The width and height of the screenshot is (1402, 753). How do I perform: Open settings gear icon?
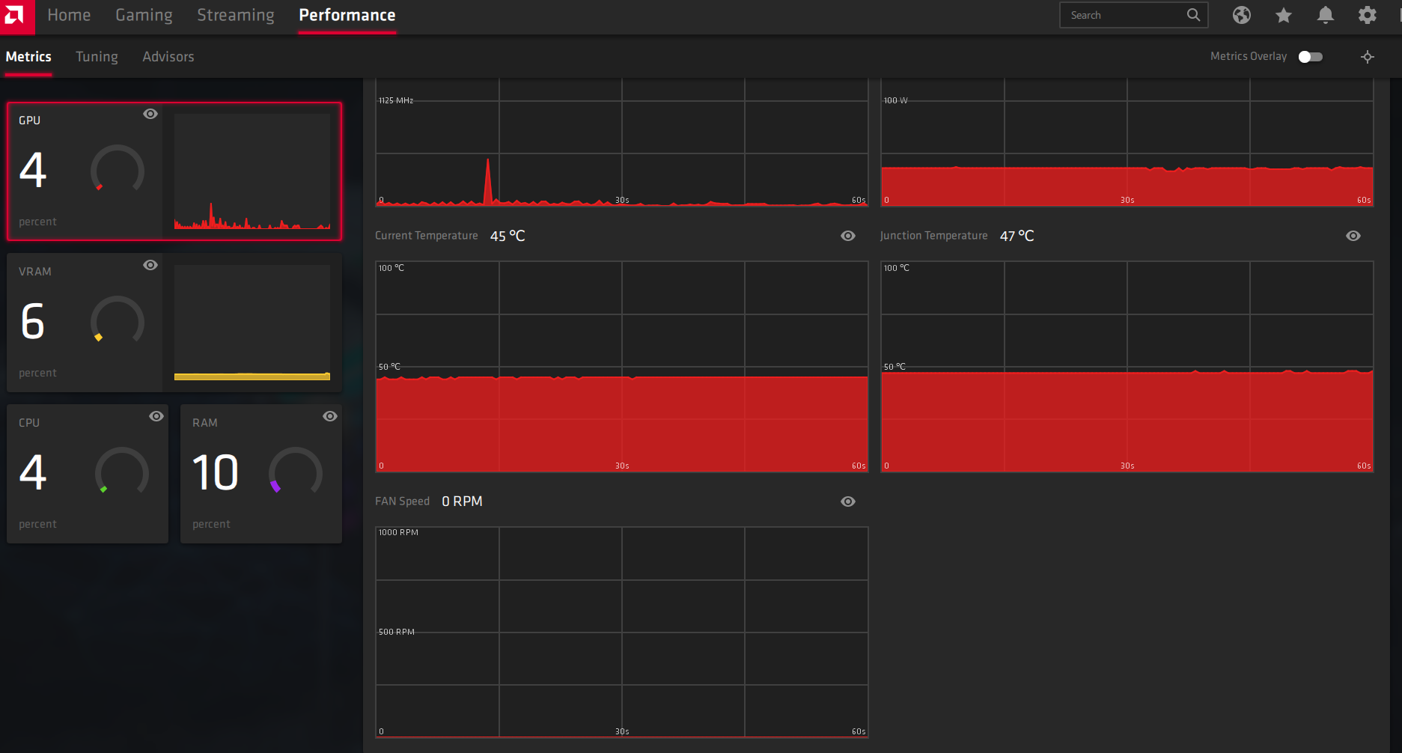click(1368, 15)
